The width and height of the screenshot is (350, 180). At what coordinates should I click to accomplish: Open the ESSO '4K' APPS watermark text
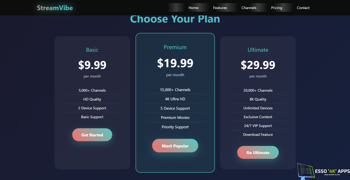point(332,171)
